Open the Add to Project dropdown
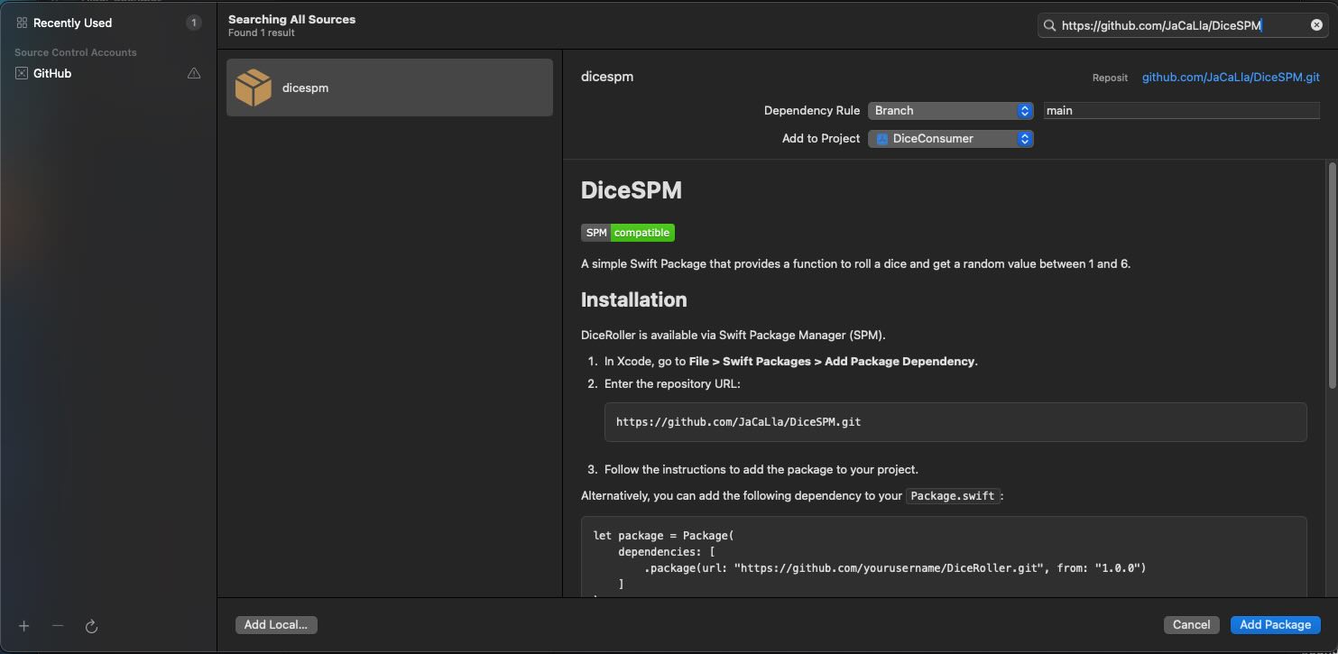1338x654 pixels. 951,139
